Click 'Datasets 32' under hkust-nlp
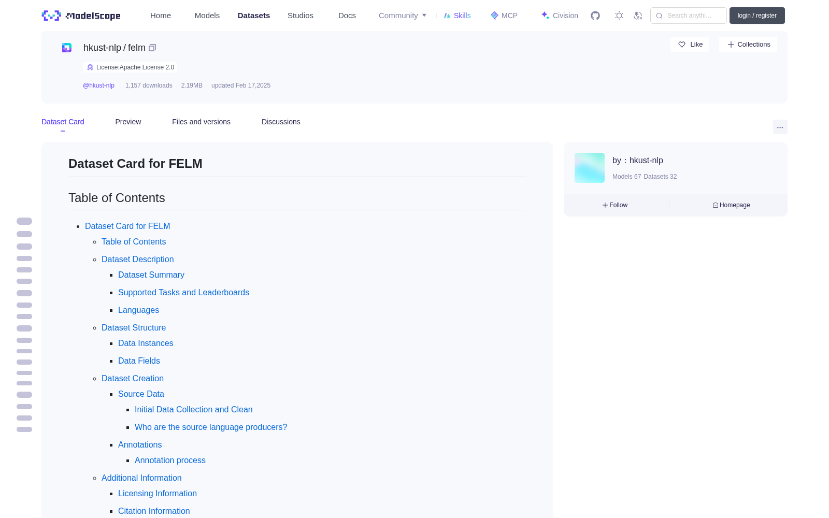Screen dimensions: 829x518 [660, 177]
